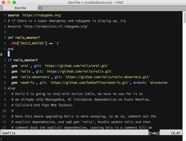Click the ENV["RAILS_MASTER"] expression

click(29, 43)
